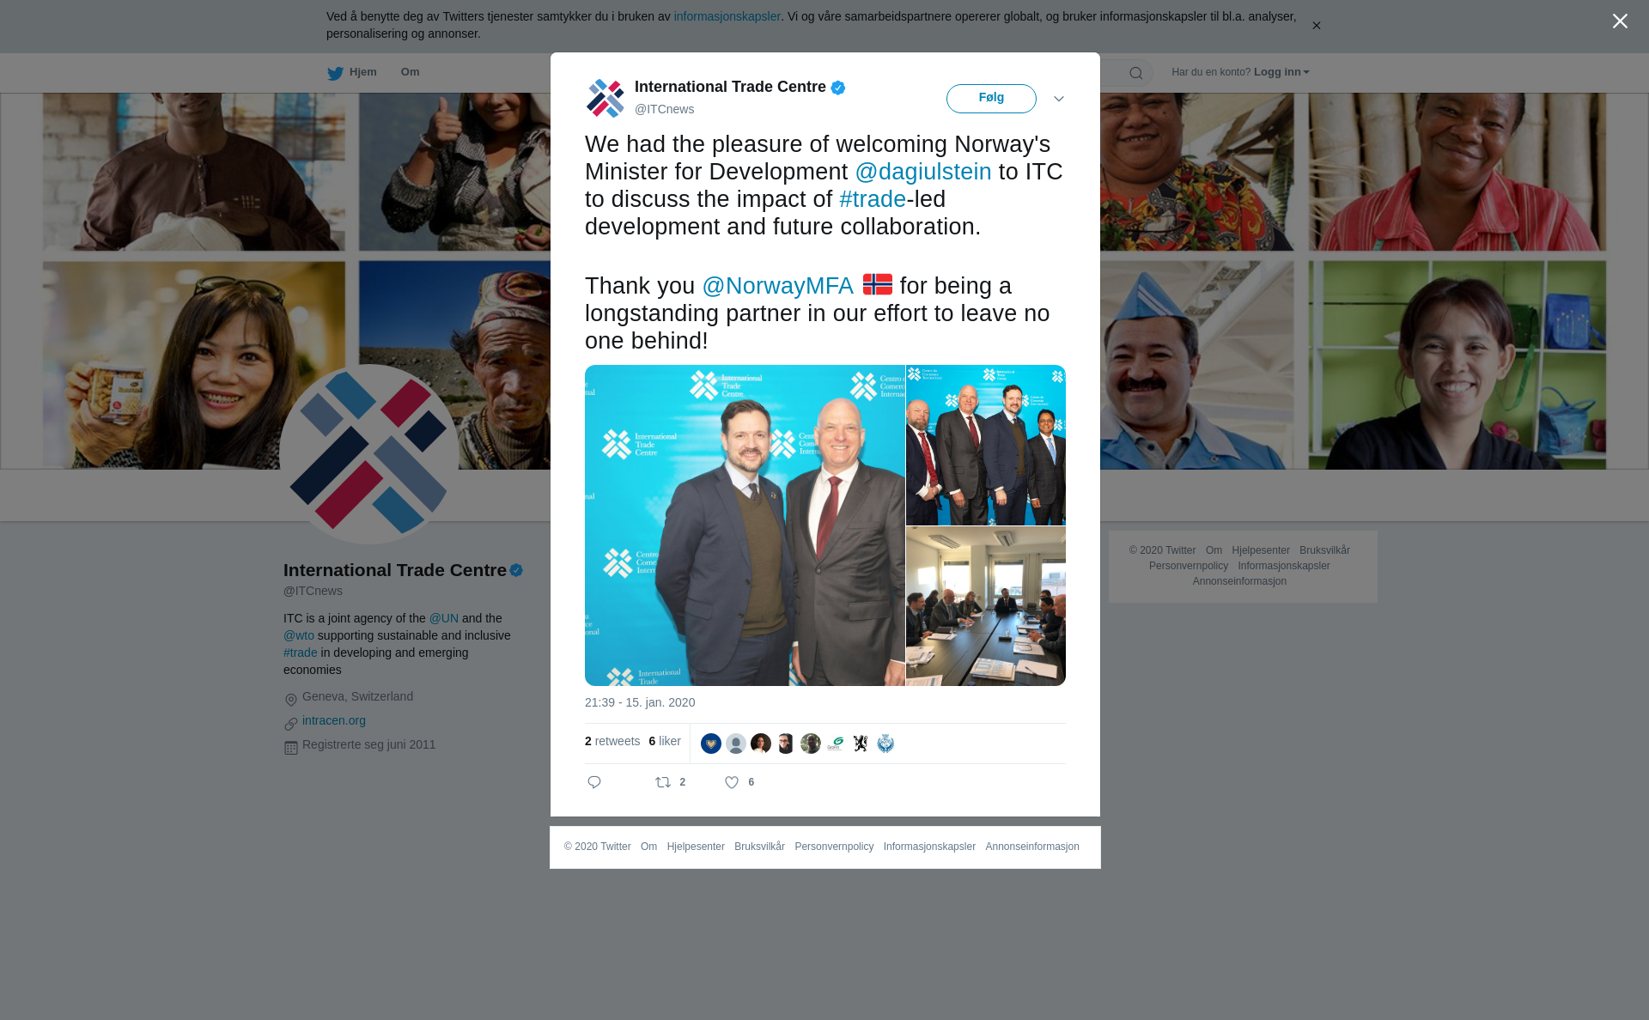Follow ITC with the Følg button
1649x1020 pixels.
991,99
